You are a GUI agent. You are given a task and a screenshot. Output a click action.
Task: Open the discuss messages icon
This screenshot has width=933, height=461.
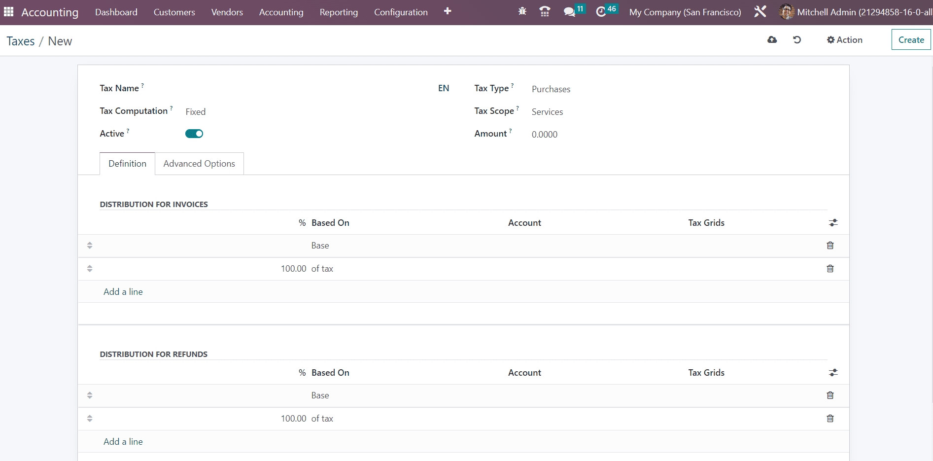(570, 12)
